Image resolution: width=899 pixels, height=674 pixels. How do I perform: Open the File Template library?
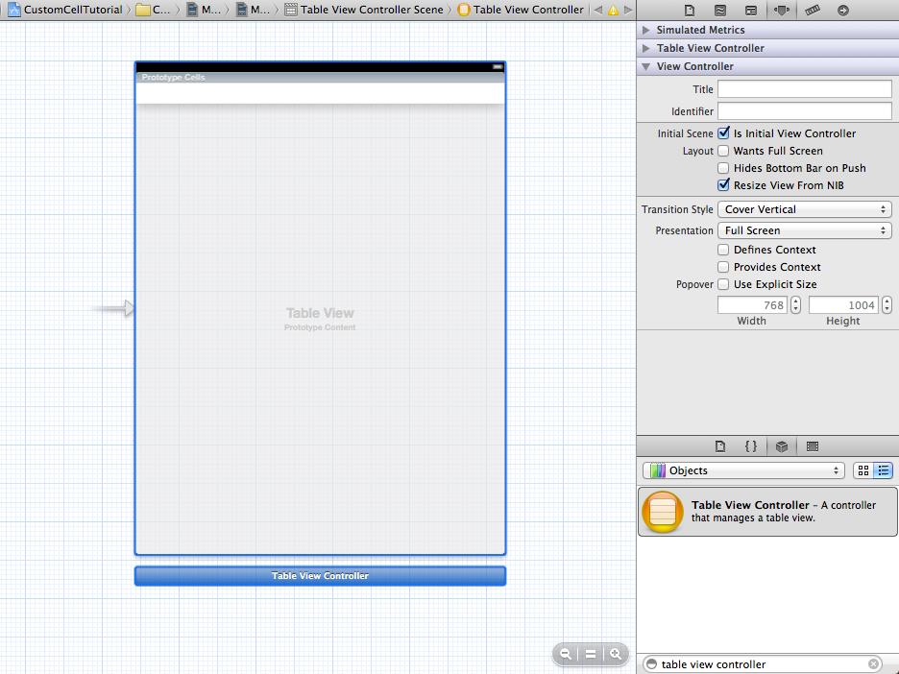720,445
